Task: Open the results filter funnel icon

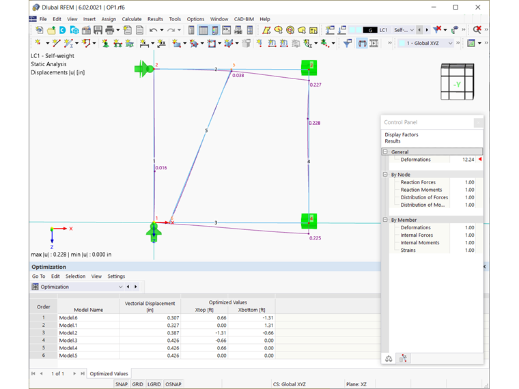Action: coord(347,43)
